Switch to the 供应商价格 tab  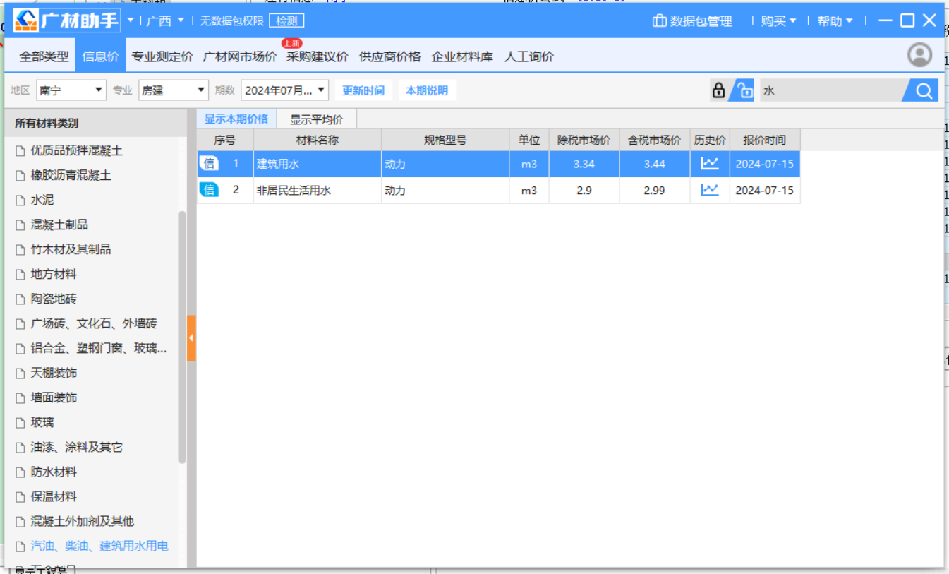tap(389, 56)
